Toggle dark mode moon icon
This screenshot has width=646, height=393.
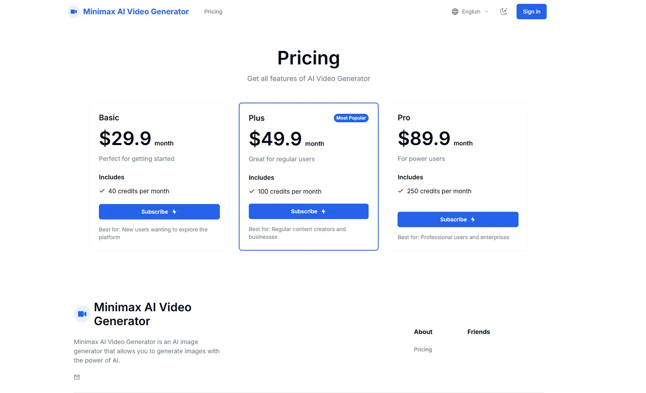(x=504, y=12)
